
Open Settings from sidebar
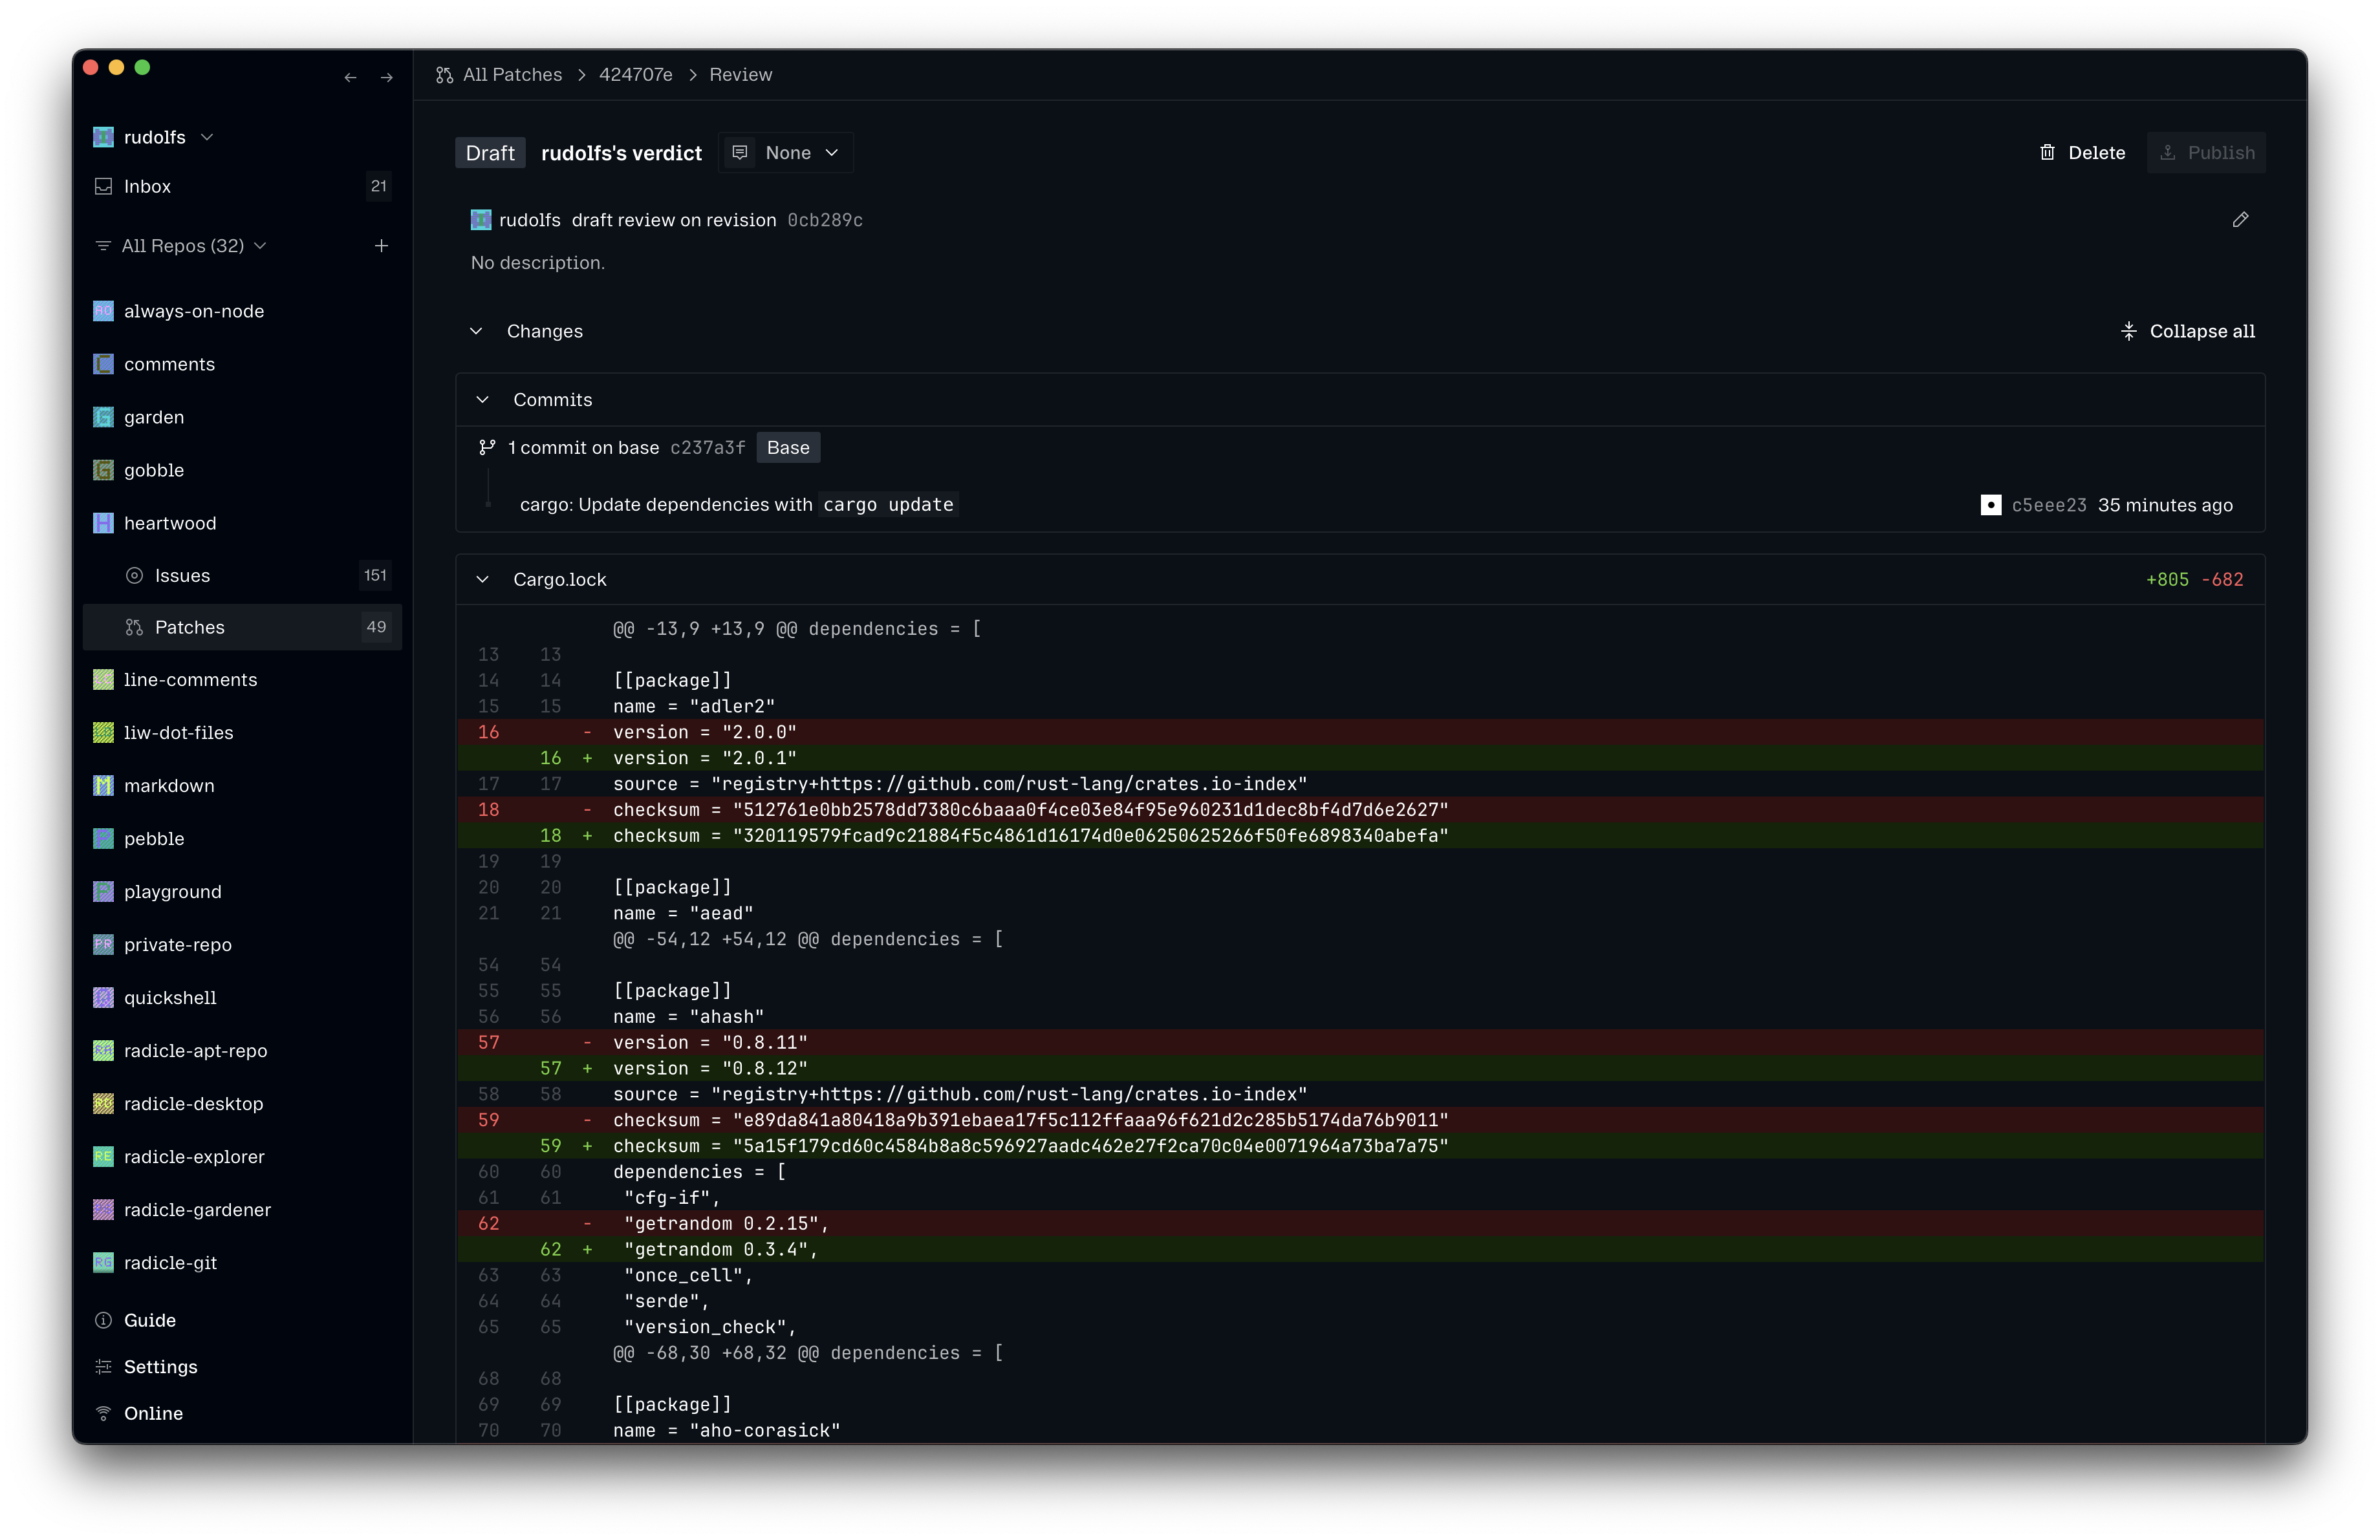click(160, 1367)
